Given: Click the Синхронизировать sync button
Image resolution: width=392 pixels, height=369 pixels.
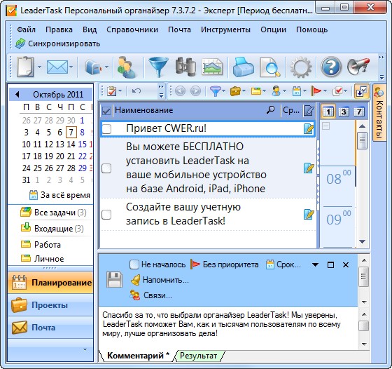Looking at the screenshot, I should (x=57, y=43).
